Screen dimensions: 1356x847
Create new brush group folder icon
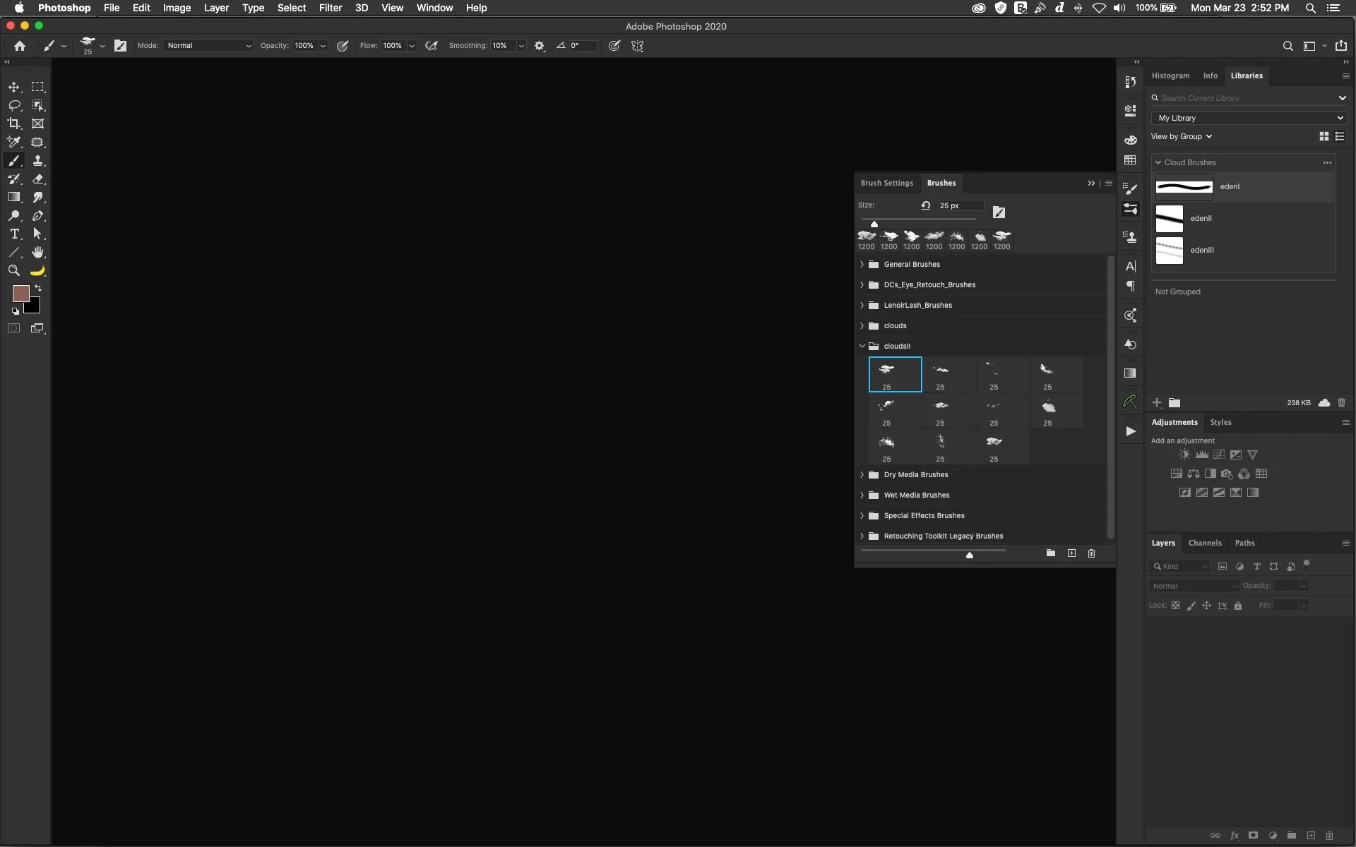1051,553
